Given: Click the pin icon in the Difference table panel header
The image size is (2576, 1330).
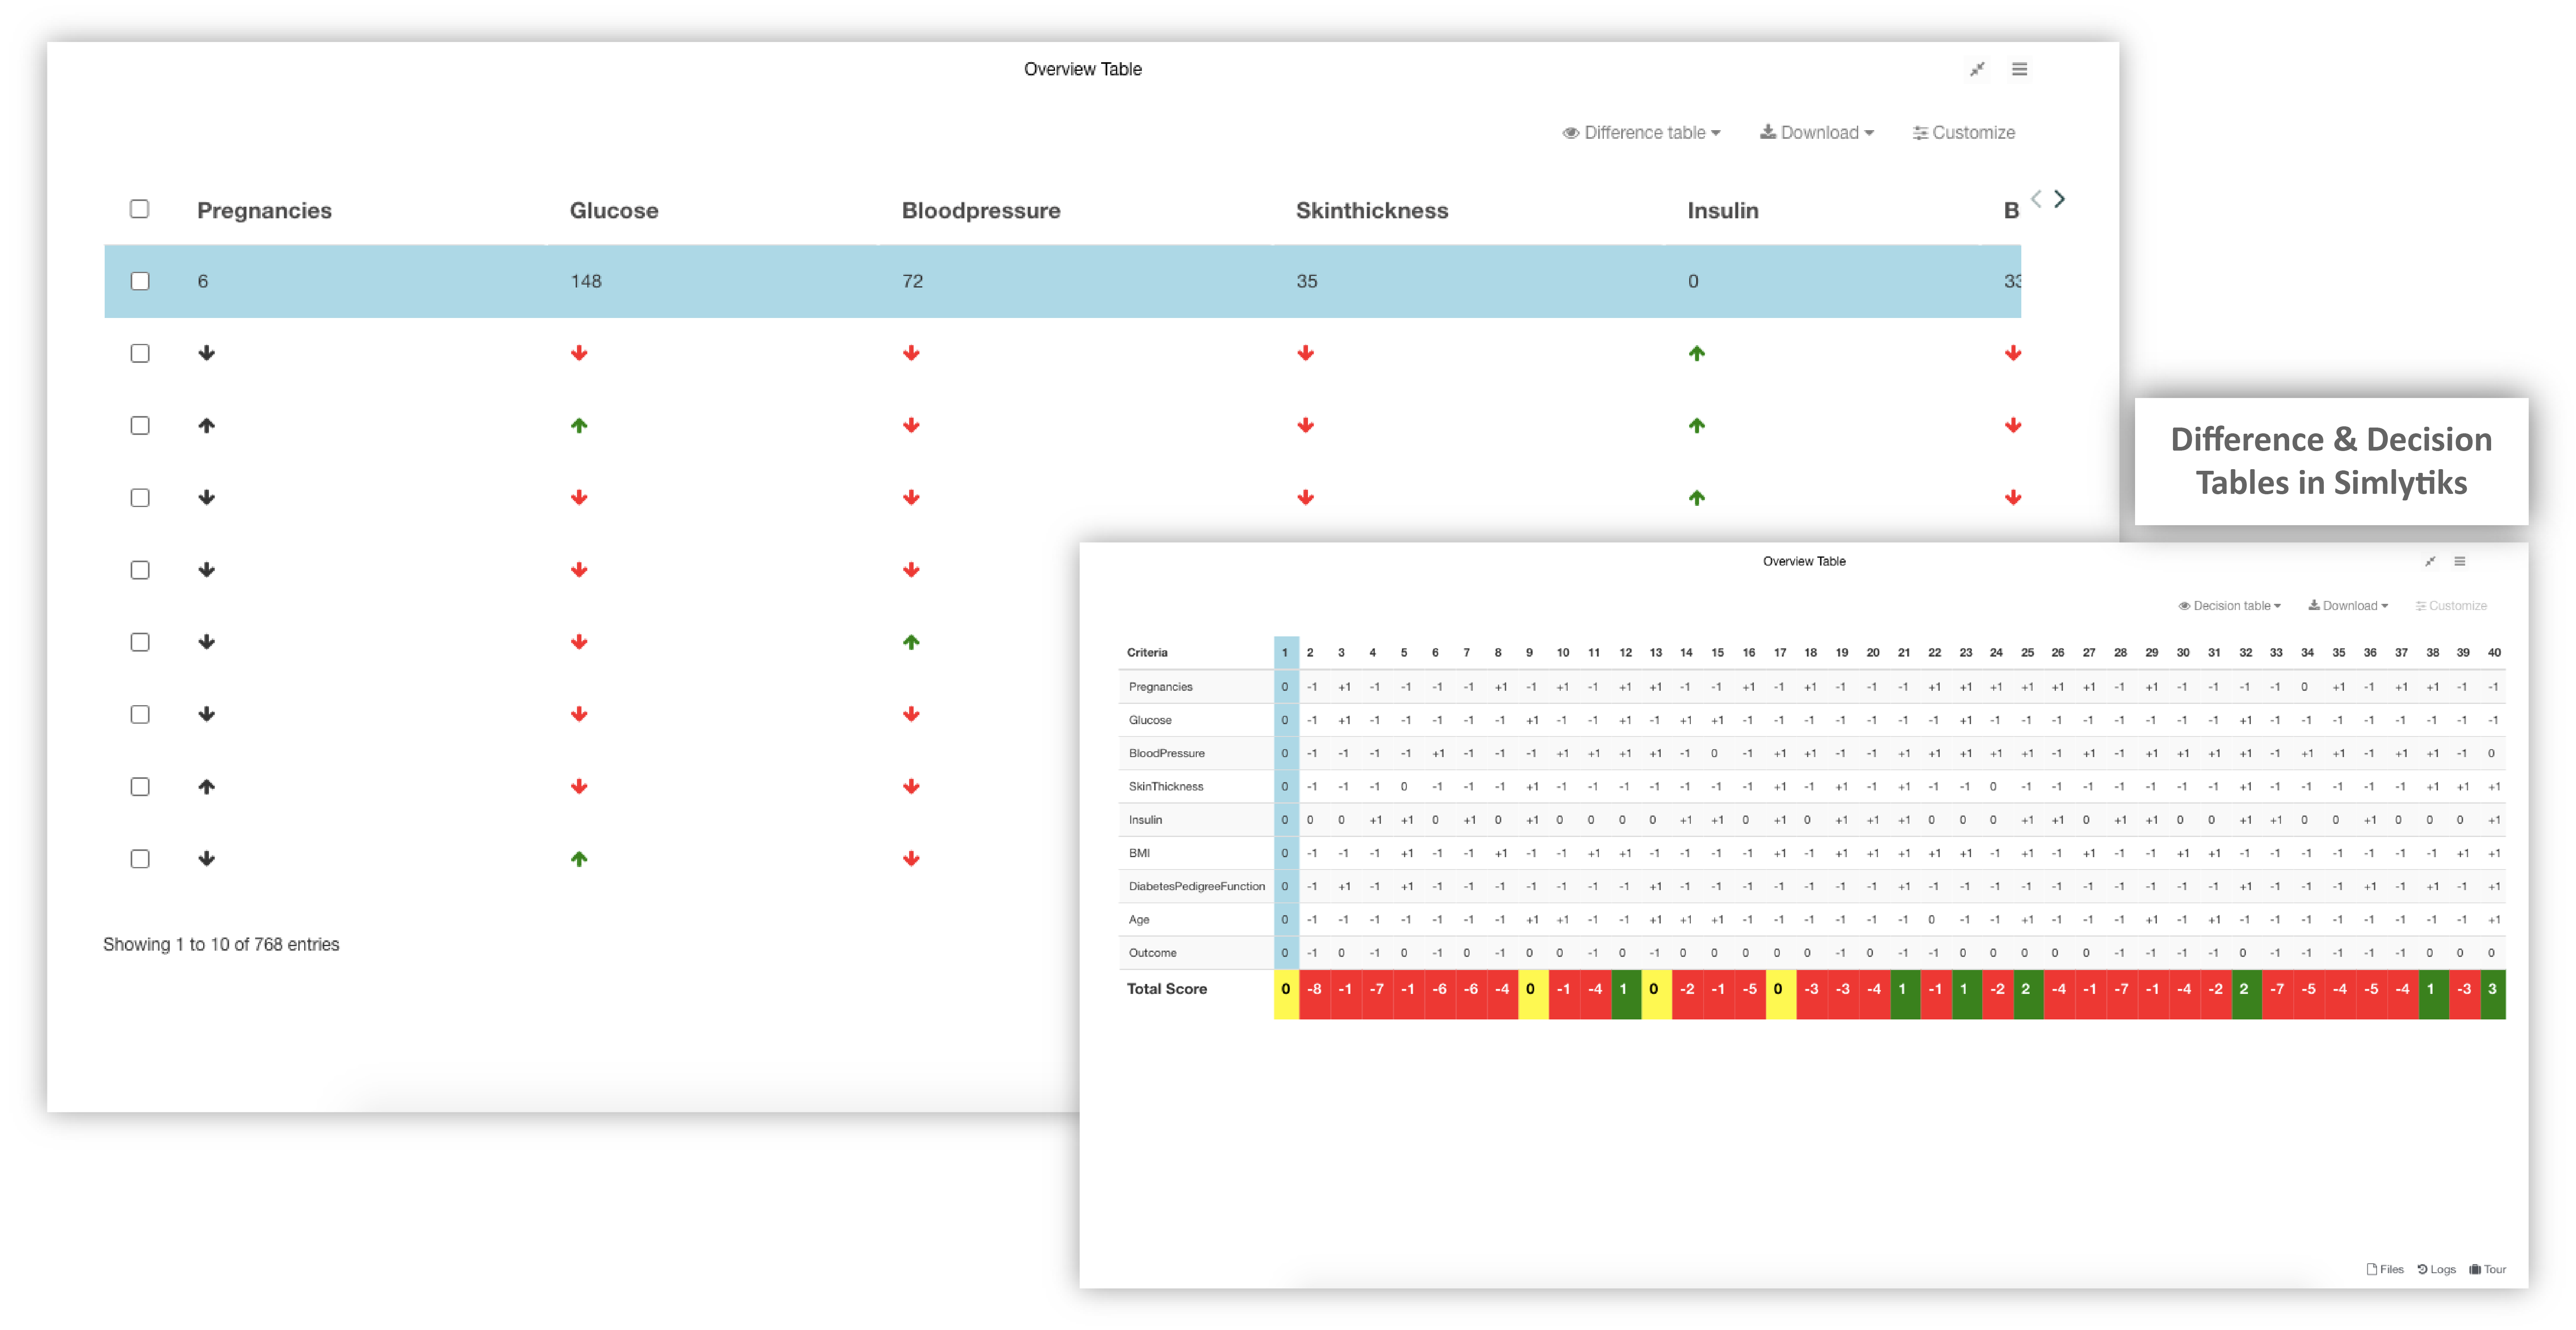Looking at the screenshot, I should 1977,69.
